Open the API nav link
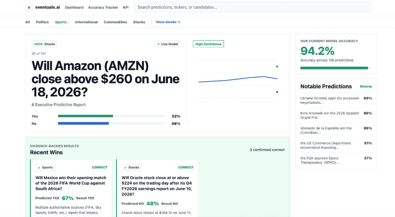Image resolution: width=395 pixels, height=217 pixels. [x=126, y=7]
